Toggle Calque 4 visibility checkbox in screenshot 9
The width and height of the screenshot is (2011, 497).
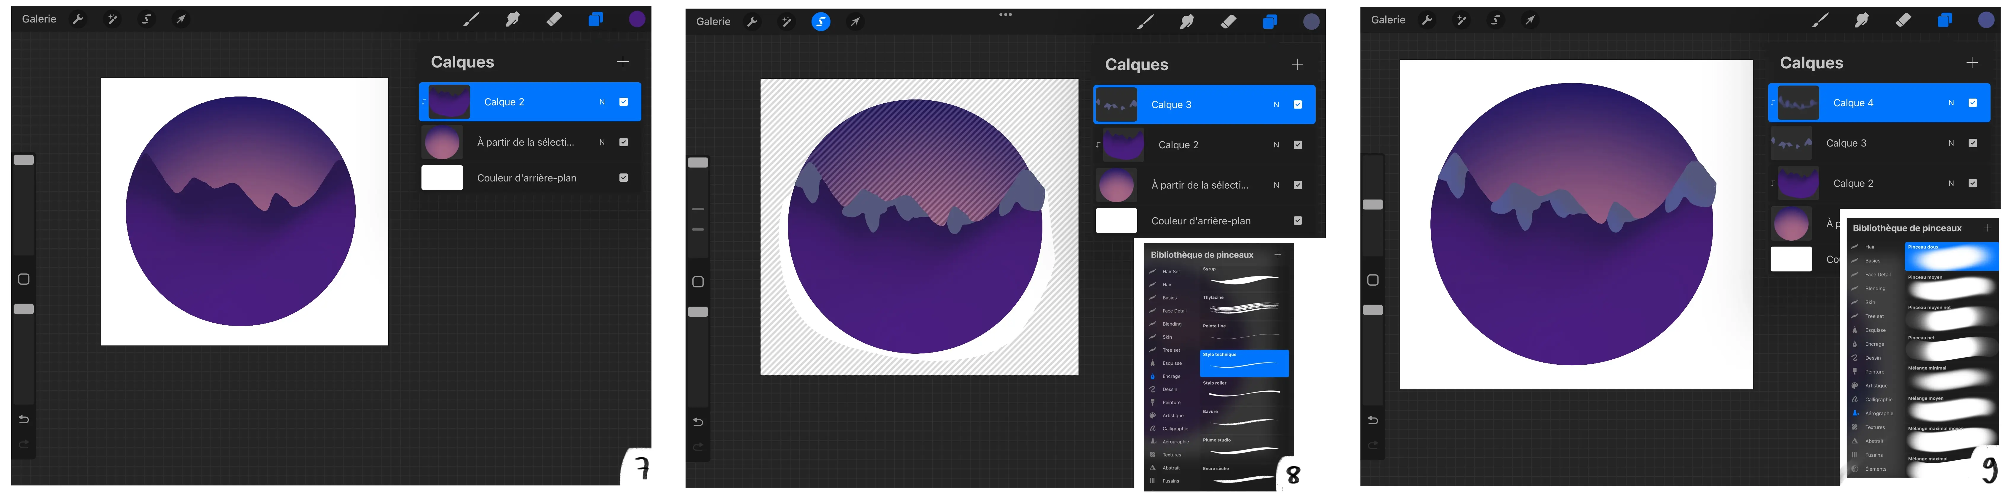coord(1973,103)
